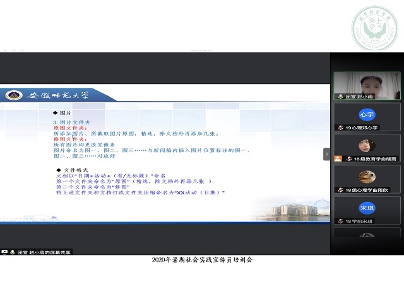
Task: Click the 团宣 赵小雨的屏幕共享 label
Action: click(x=44, y=251)
